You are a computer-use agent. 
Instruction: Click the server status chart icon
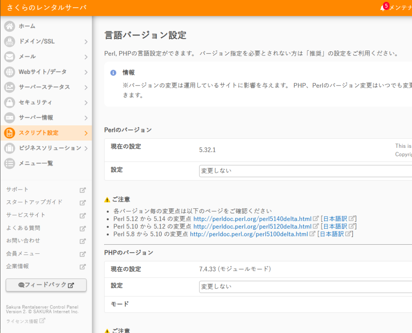coord(10,87)
